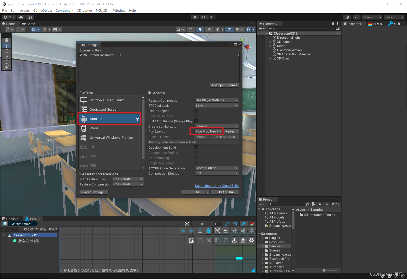Open Player Settings
The height and width of the screenshot is (279, 407).
point(94,192)
